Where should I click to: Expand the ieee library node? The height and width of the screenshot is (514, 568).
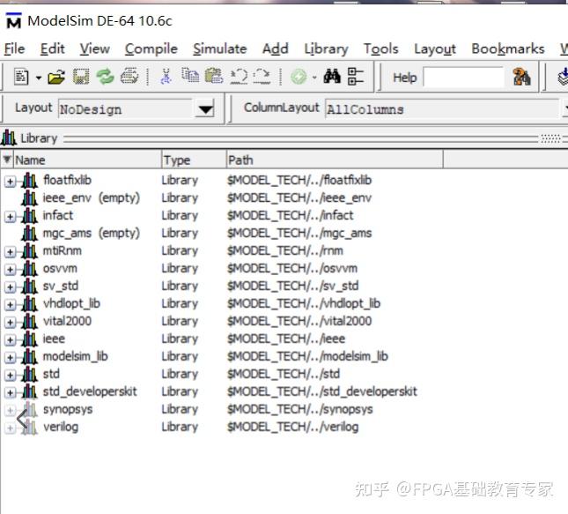(11, 340)
